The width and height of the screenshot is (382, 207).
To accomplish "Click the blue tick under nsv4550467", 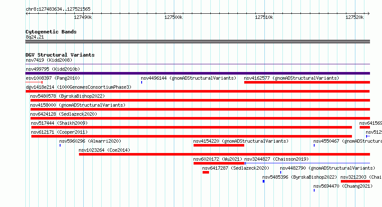I will (x=314, y=145).
